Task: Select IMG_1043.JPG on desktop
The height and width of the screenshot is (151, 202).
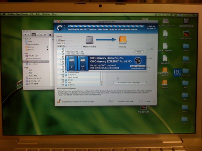Action: 144,108
